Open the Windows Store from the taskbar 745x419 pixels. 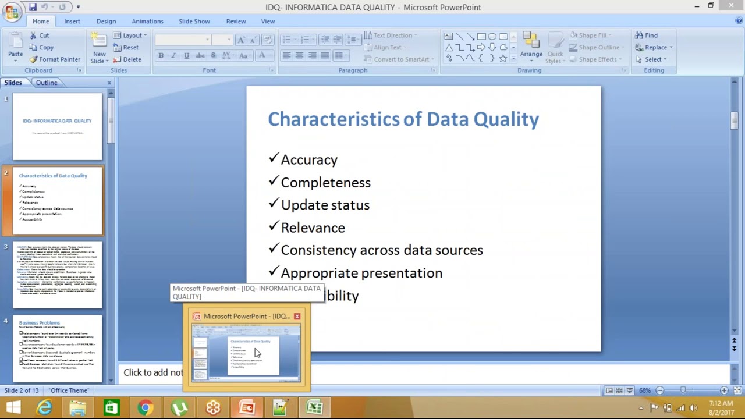point(112,407)
